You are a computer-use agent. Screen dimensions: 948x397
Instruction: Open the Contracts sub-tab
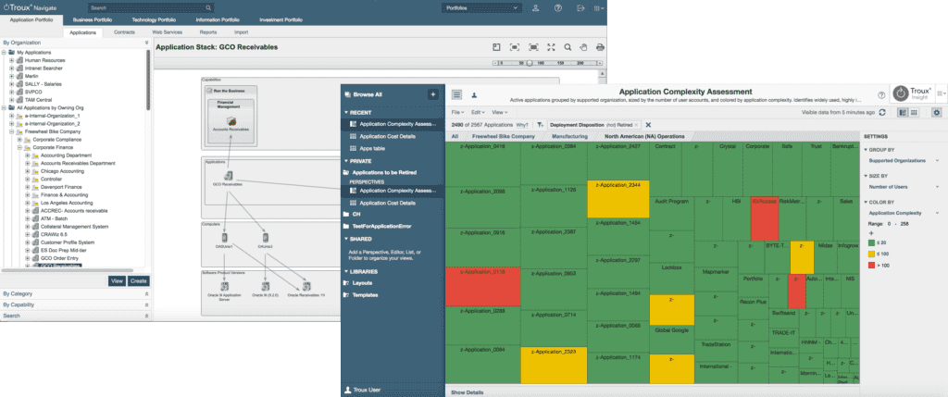[124, 32]
